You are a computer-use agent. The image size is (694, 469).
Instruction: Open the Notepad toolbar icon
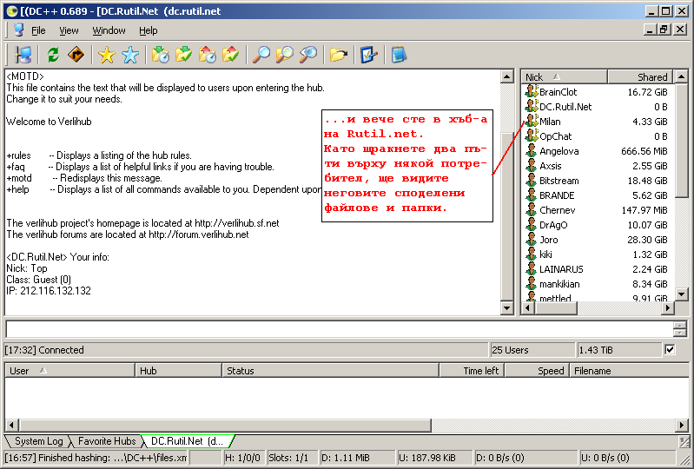[399, 55]
